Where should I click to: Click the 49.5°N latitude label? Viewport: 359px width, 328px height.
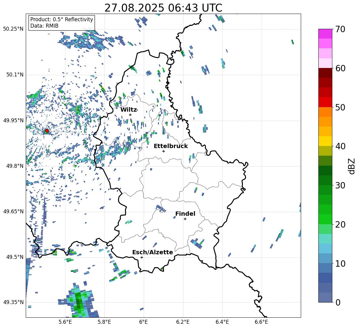click(15, 257)
